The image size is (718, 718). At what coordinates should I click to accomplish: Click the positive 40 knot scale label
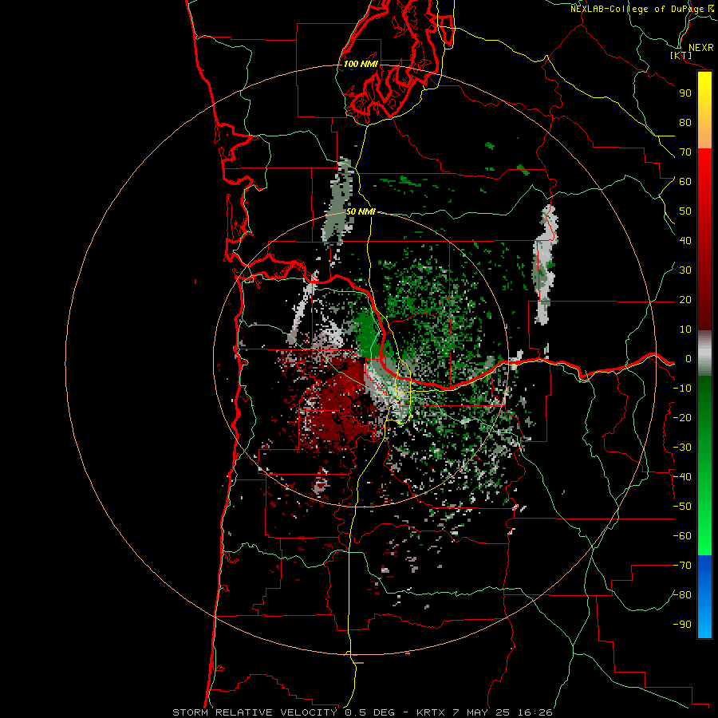tap(685, 241)
